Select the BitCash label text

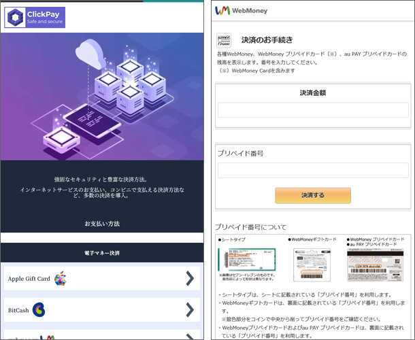point(18,310)
